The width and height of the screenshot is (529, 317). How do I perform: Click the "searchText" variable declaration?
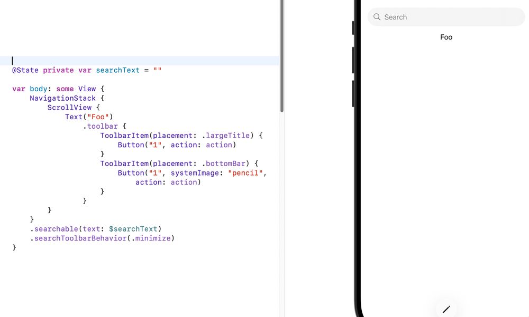point(117,70)
